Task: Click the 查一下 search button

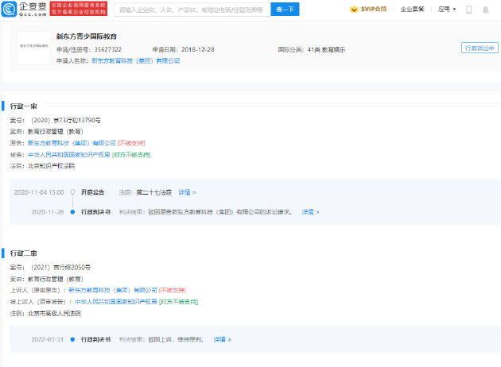Action: [x=285, y=10]
